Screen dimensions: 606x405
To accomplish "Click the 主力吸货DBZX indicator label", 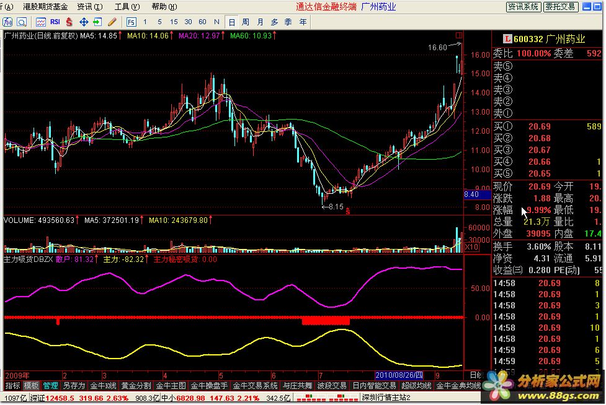I will point(28,259).
